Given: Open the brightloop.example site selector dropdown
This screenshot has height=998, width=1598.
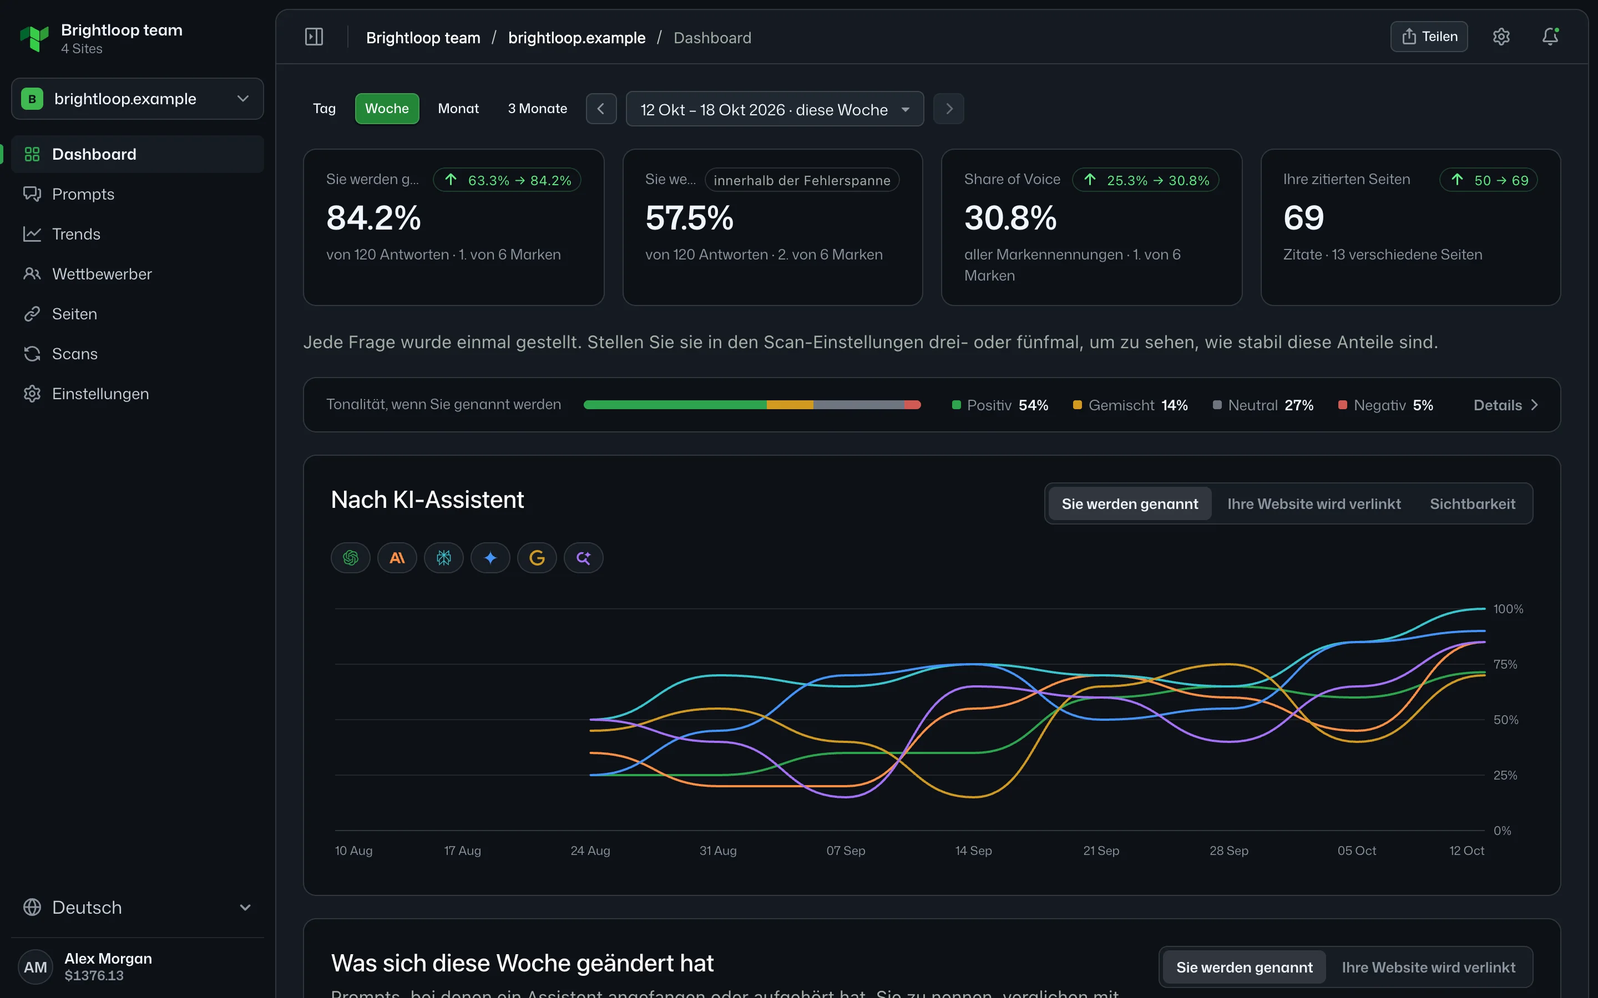Looking at the screenshot, I should (138, 99).
